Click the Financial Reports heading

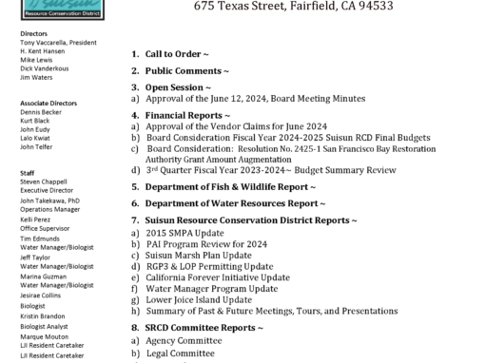[x=187, y=116]
